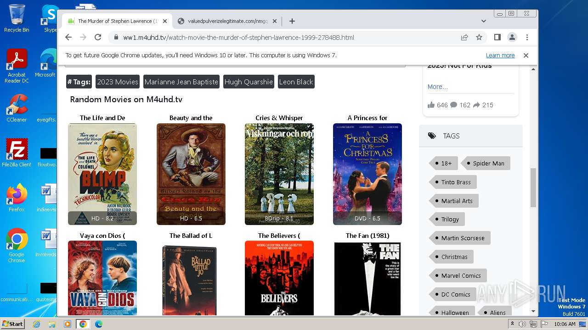Go back with the Chrome back arrow
The height and width of the screenshot is (330, 588).
point(68,38)
